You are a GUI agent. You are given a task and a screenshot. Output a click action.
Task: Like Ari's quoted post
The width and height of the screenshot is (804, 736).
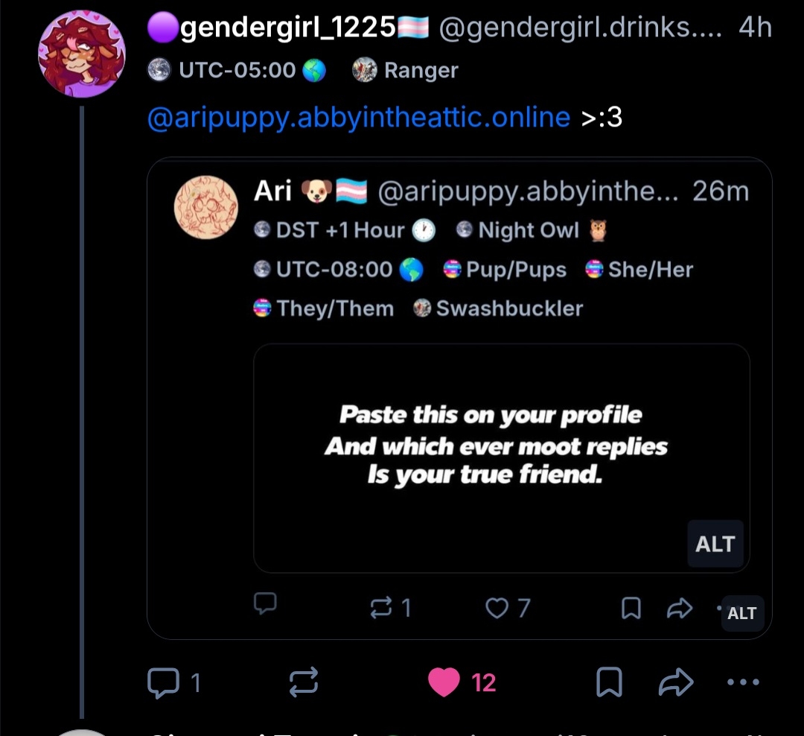[x=497, y=609]
